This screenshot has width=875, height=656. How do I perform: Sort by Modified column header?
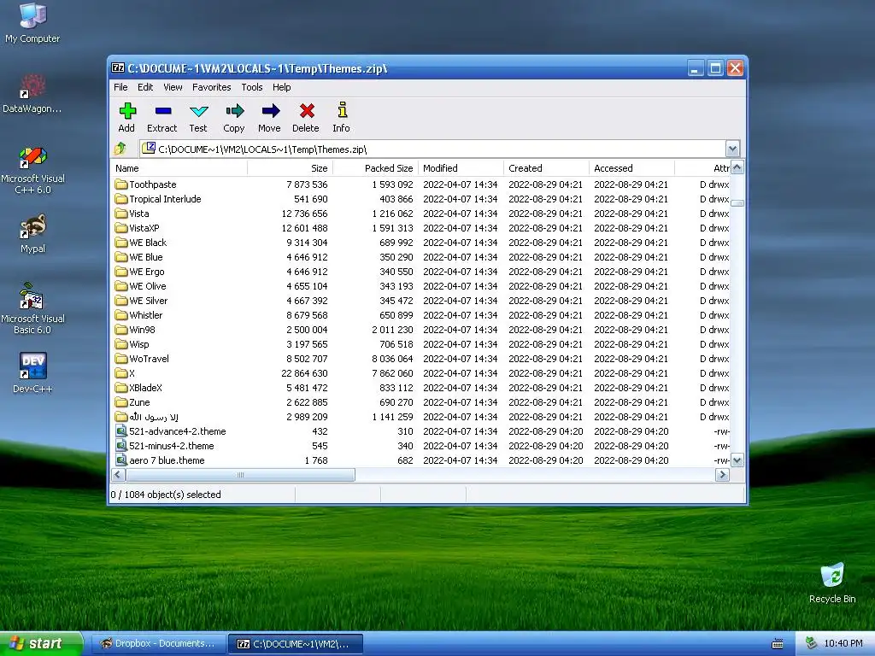(461, 168)
